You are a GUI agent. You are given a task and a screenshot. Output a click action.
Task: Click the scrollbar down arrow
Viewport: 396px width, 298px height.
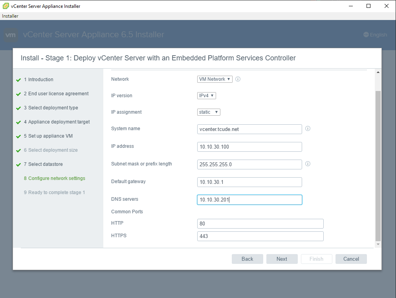point(378,244)
